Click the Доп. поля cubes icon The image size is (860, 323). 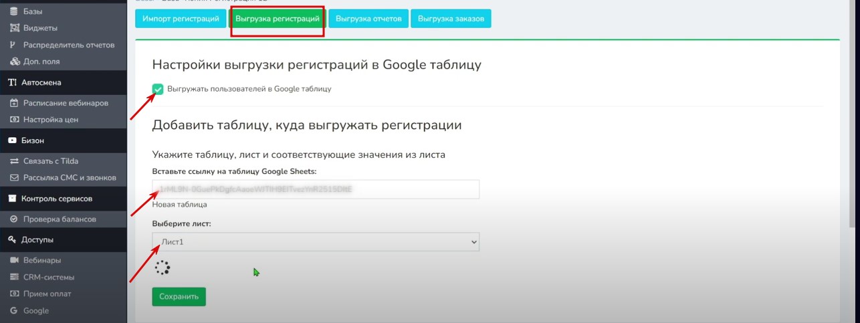pos(14,62)
